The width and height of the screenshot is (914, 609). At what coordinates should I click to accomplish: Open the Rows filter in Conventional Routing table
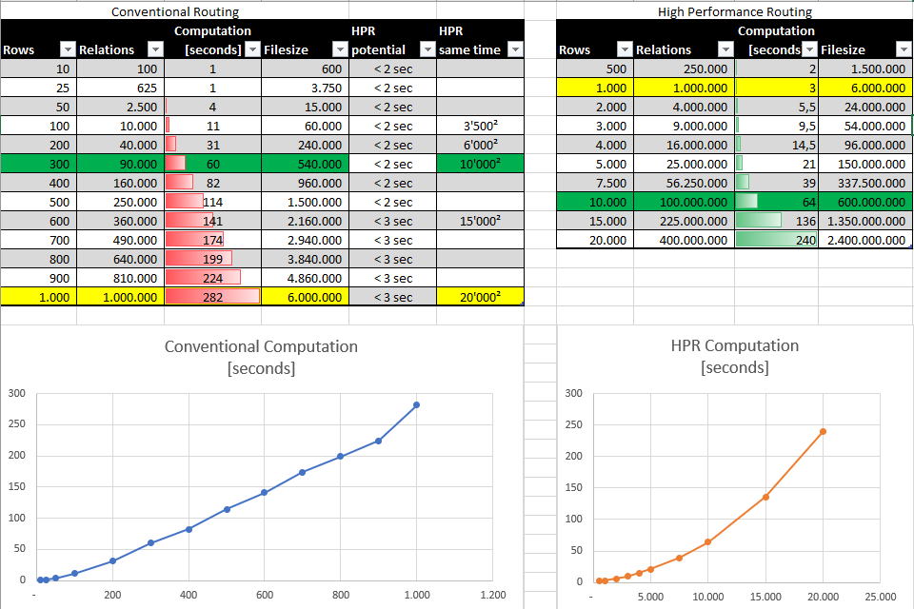(67, 49)
